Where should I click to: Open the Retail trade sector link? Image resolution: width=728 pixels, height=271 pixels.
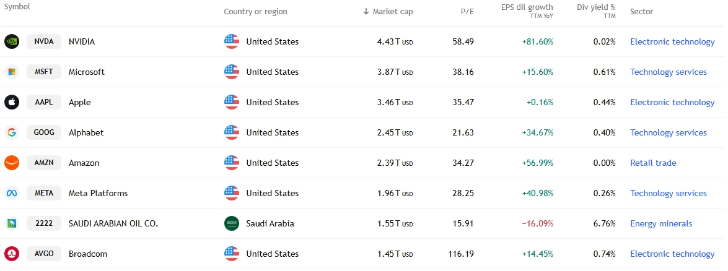pyautogui.click(x=653, y=163)
